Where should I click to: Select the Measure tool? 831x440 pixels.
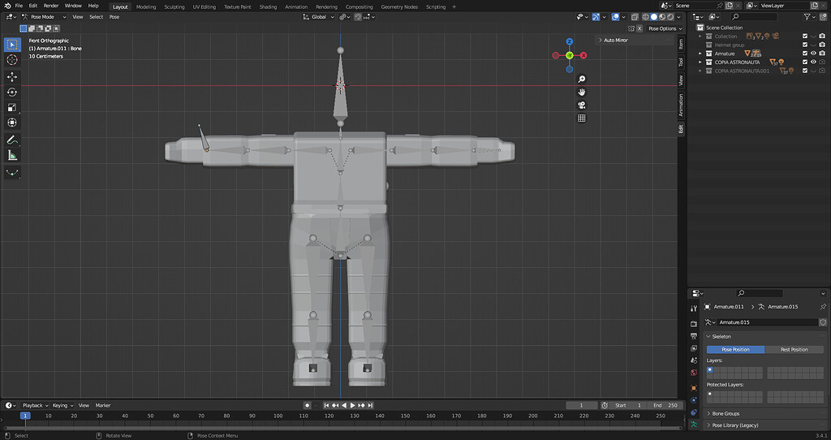pos(12,155)
